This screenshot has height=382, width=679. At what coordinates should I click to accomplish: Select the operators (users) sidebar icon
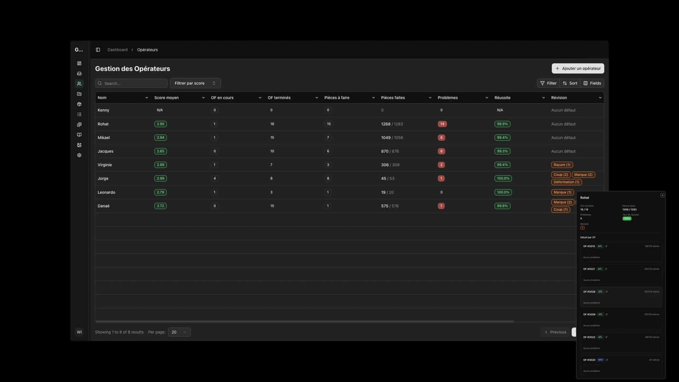79,84
